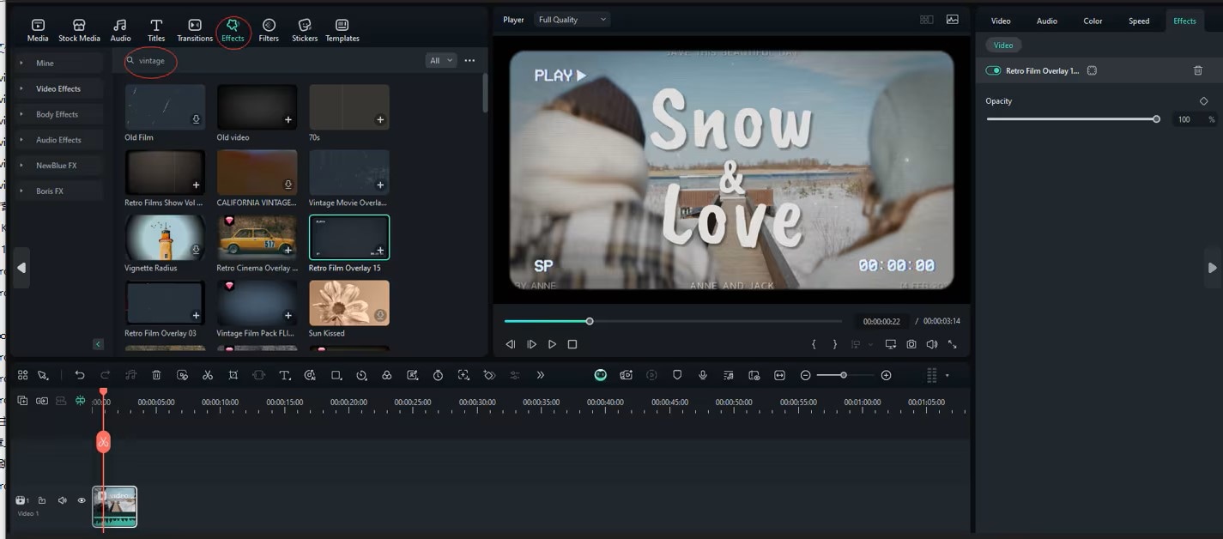Mute the Video 1 track
This screenshot has width=1223, height=539.
pyautogui.click(x=62, y=500)
